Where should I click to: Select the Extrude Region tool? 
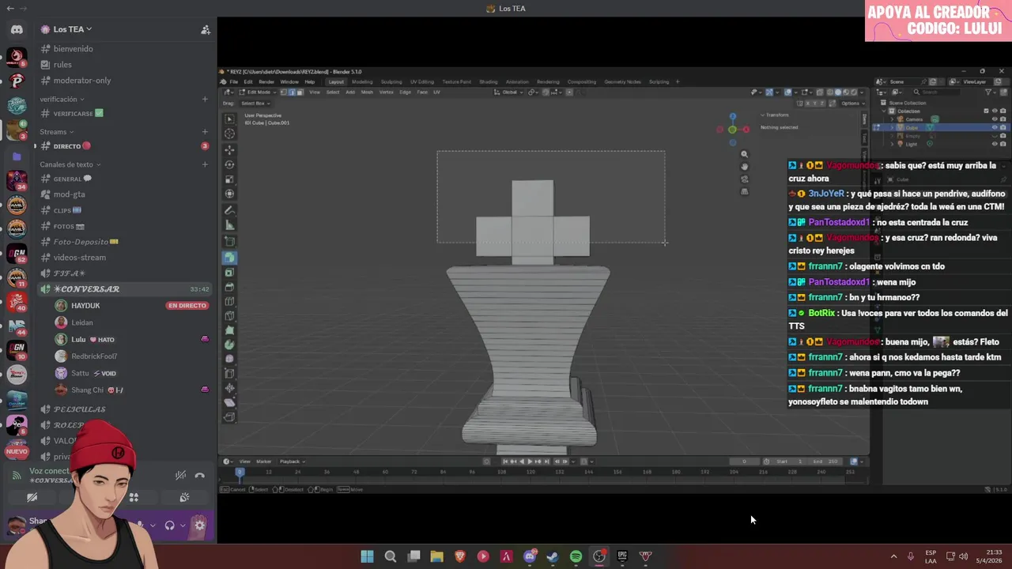[229, 258]
